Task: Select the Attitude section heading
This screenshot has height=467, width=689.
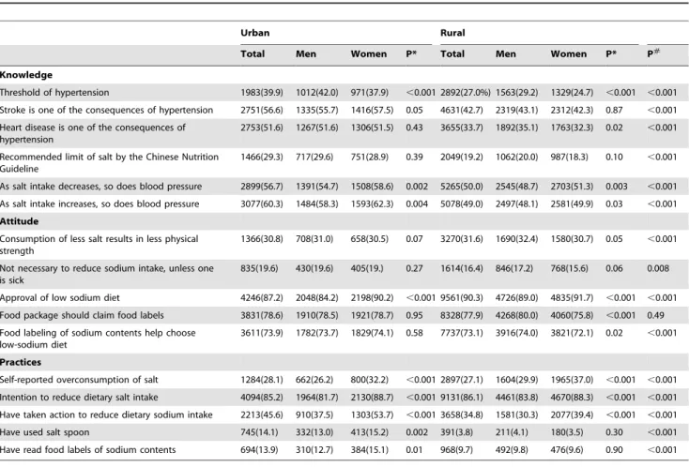Action: click(20, 221)
